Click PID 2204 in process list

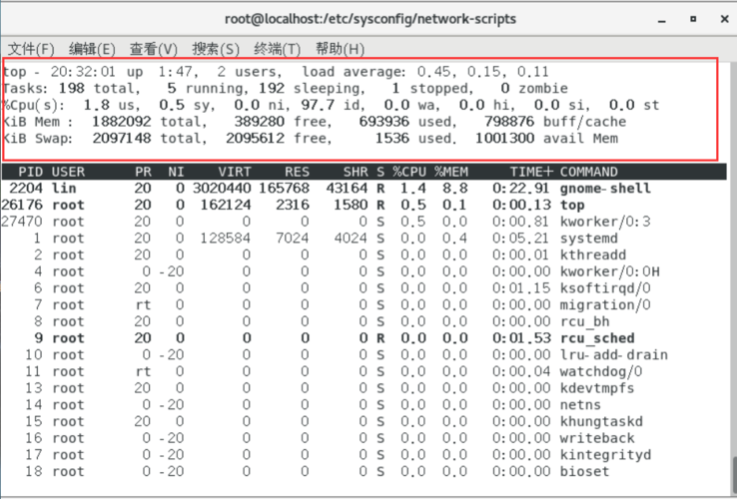click(x=26, y=189)
